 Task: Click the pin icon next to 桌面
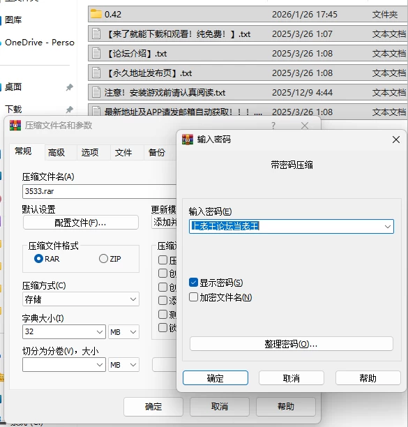click(x=70, y=87)
